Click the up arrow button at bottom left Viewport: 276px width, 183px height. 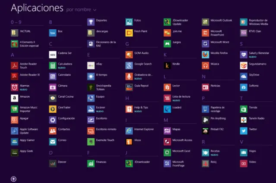click(x=14, y=178)
